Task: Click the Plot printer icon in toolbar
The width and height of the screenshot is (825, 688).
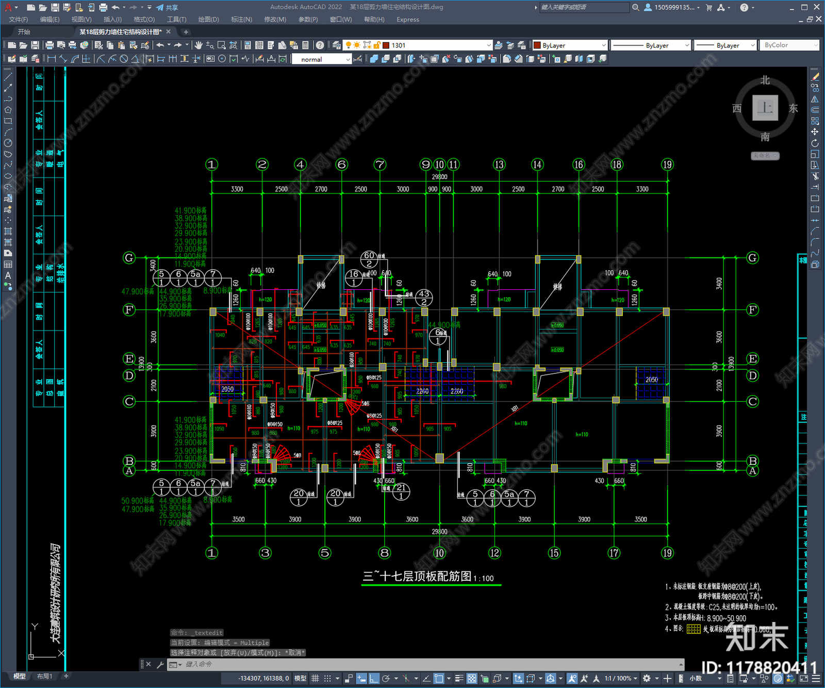Action: click(x=49, y=45)
